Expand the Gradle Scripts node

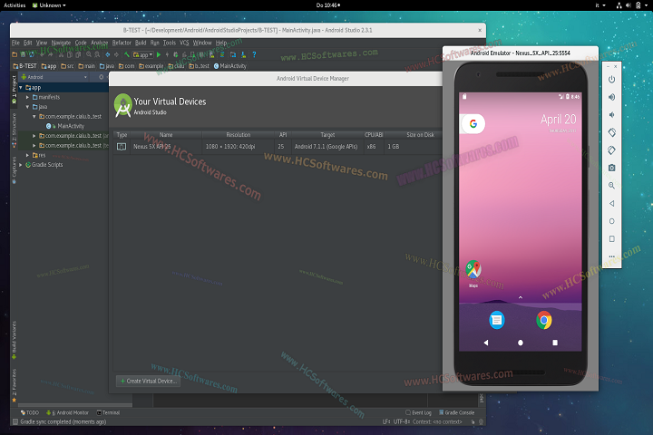[20, 165]
